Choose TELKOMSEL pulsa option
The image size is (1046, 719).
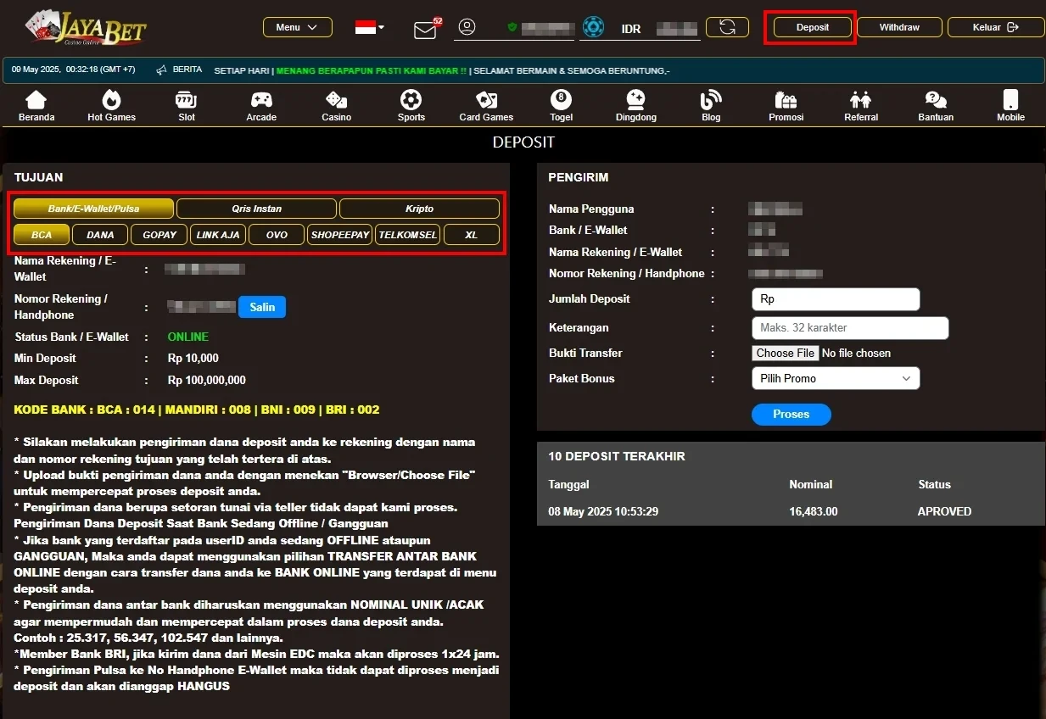click(408, 235)
